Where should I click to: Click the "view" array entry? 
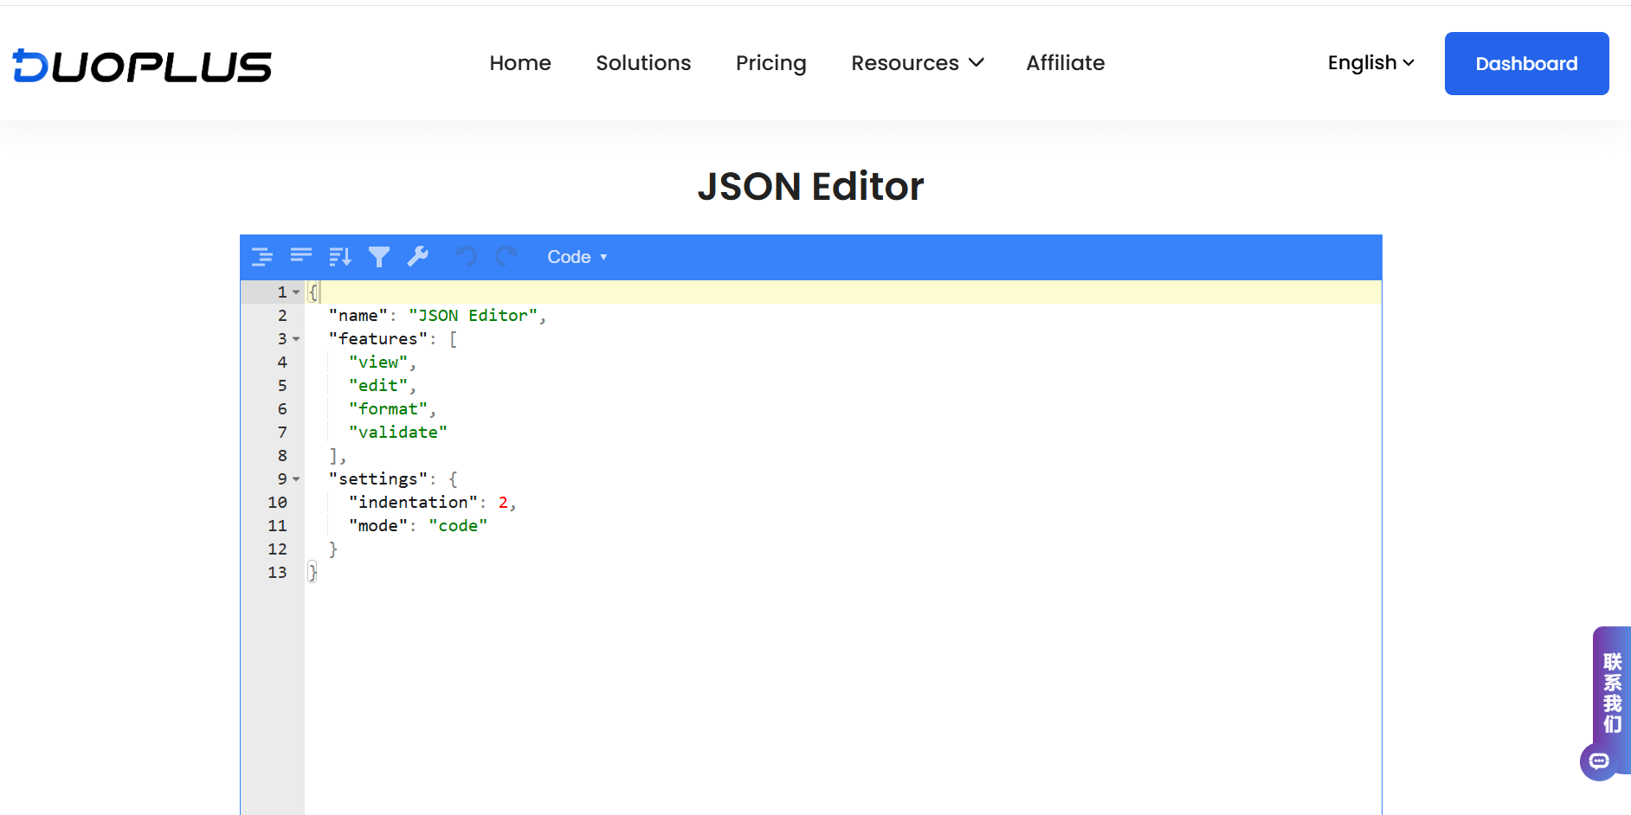pos(378,363)
